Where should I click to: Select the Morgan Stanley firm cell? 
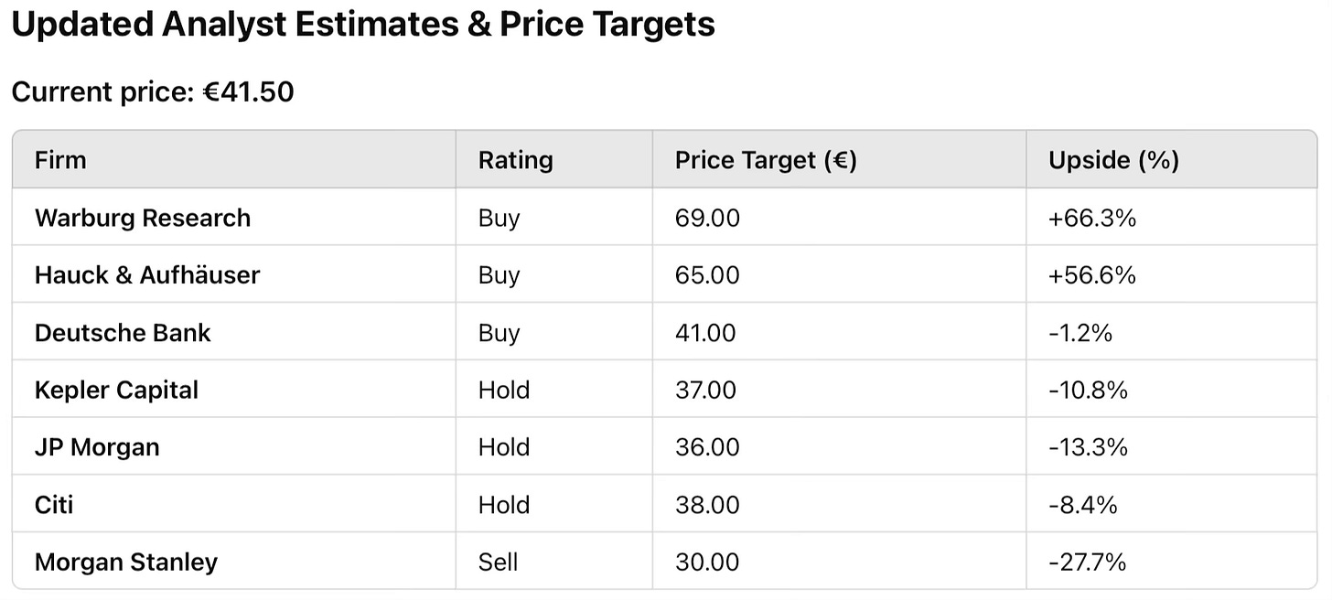coord(126,562)
